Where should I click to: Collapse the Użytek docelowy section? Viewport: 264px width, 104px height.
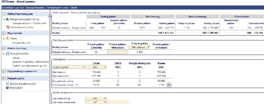pos(4,48)
